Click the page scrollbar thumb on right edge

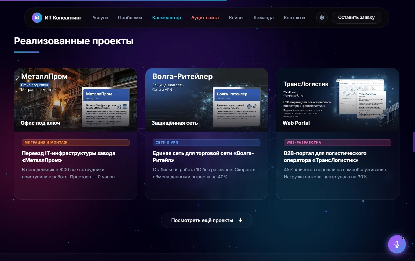pyautogui.click(x=414, y=142)
